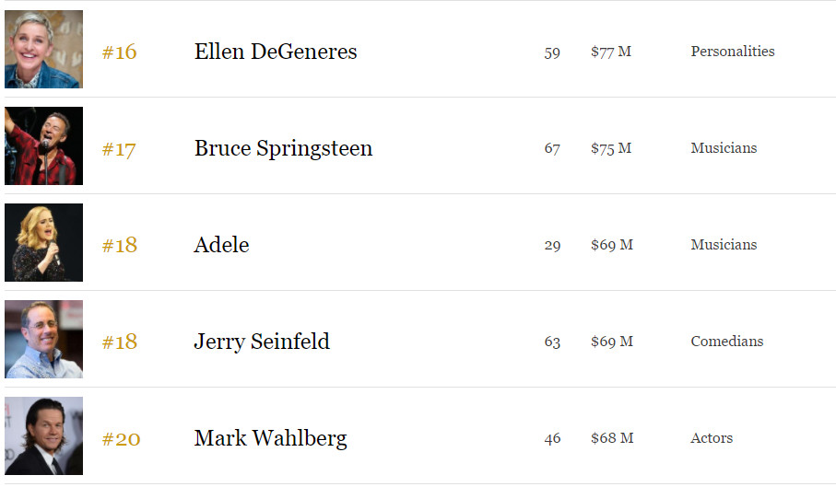Open Bruce Springsteen concert photo thumbnail
The height and width of the screenshot is (487, 836).
(43, 145)
